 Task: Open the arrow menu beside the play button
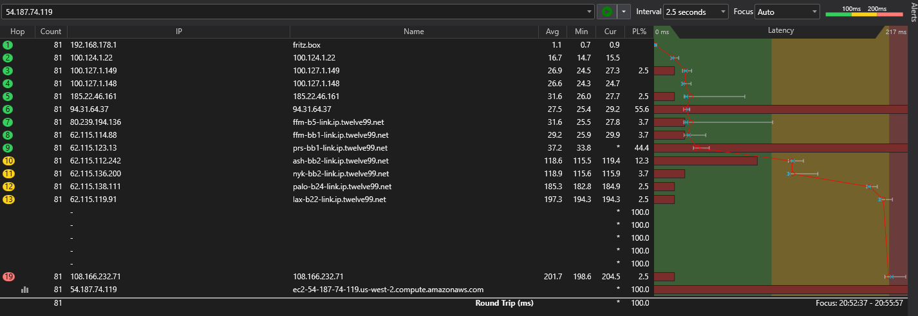(x=623, y=12)
